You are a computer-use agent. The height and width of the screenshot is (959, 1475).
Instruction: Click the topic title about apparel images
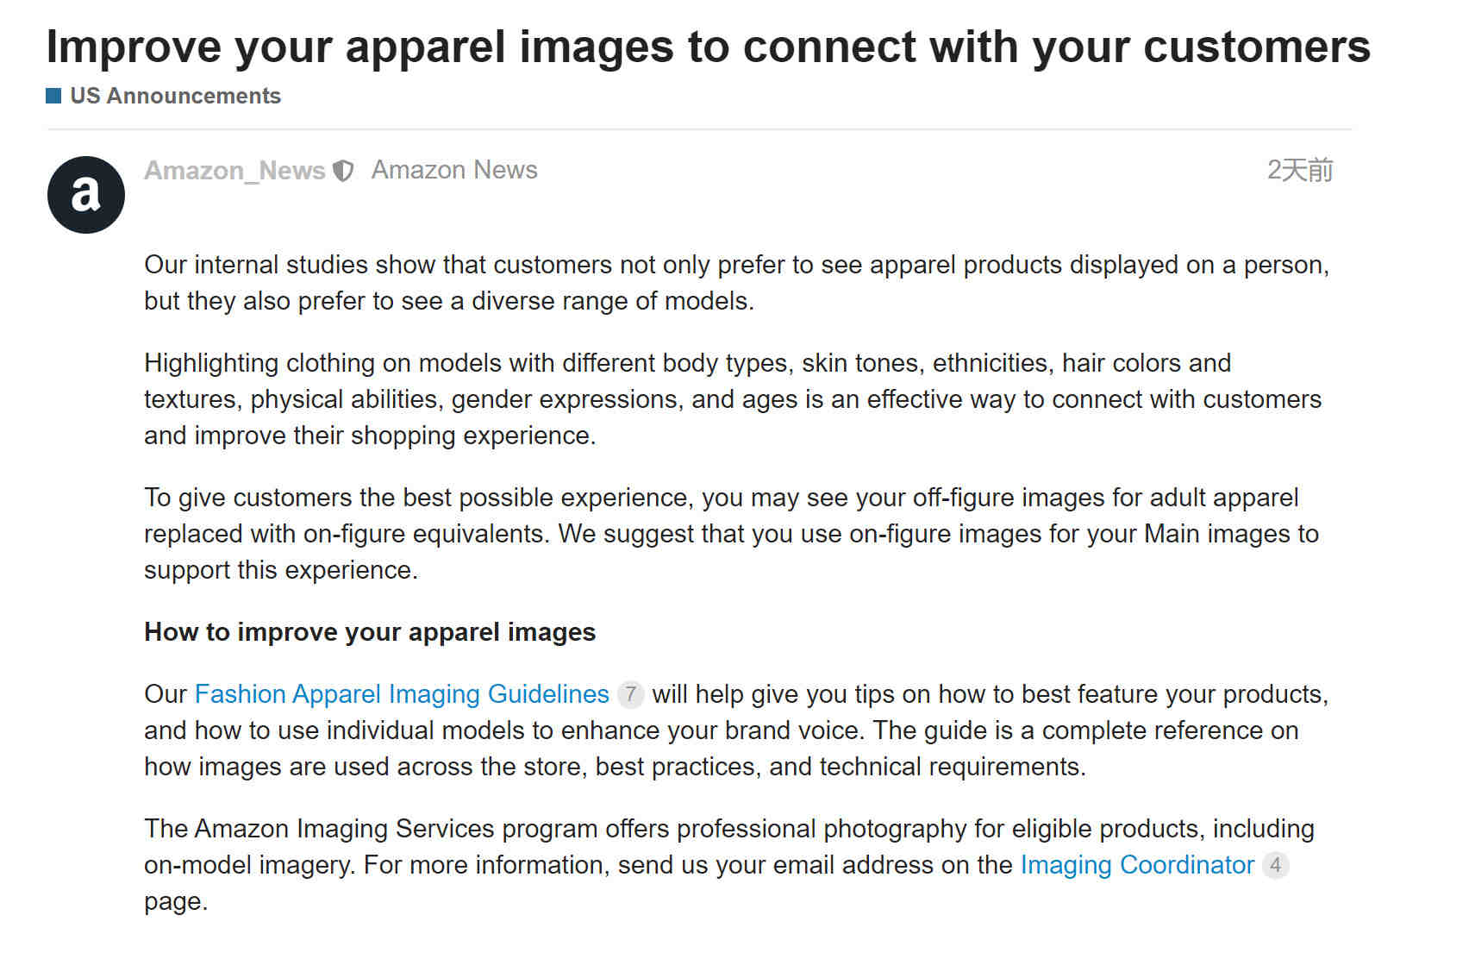708,47
